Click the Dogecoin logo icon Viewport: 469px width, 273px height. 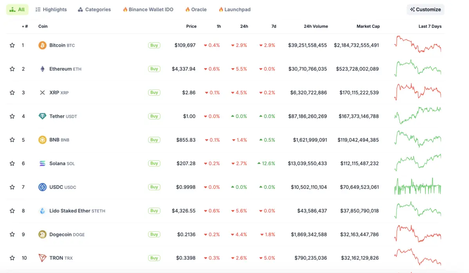point(42,234)
